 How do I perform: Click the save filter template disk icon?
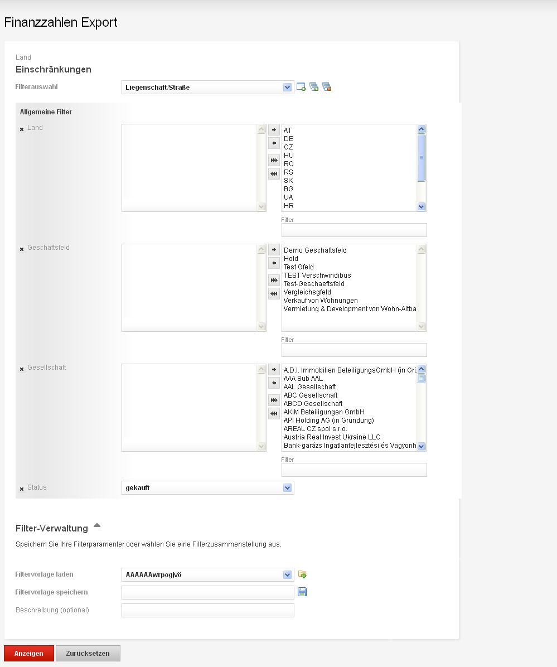[302, 592]
